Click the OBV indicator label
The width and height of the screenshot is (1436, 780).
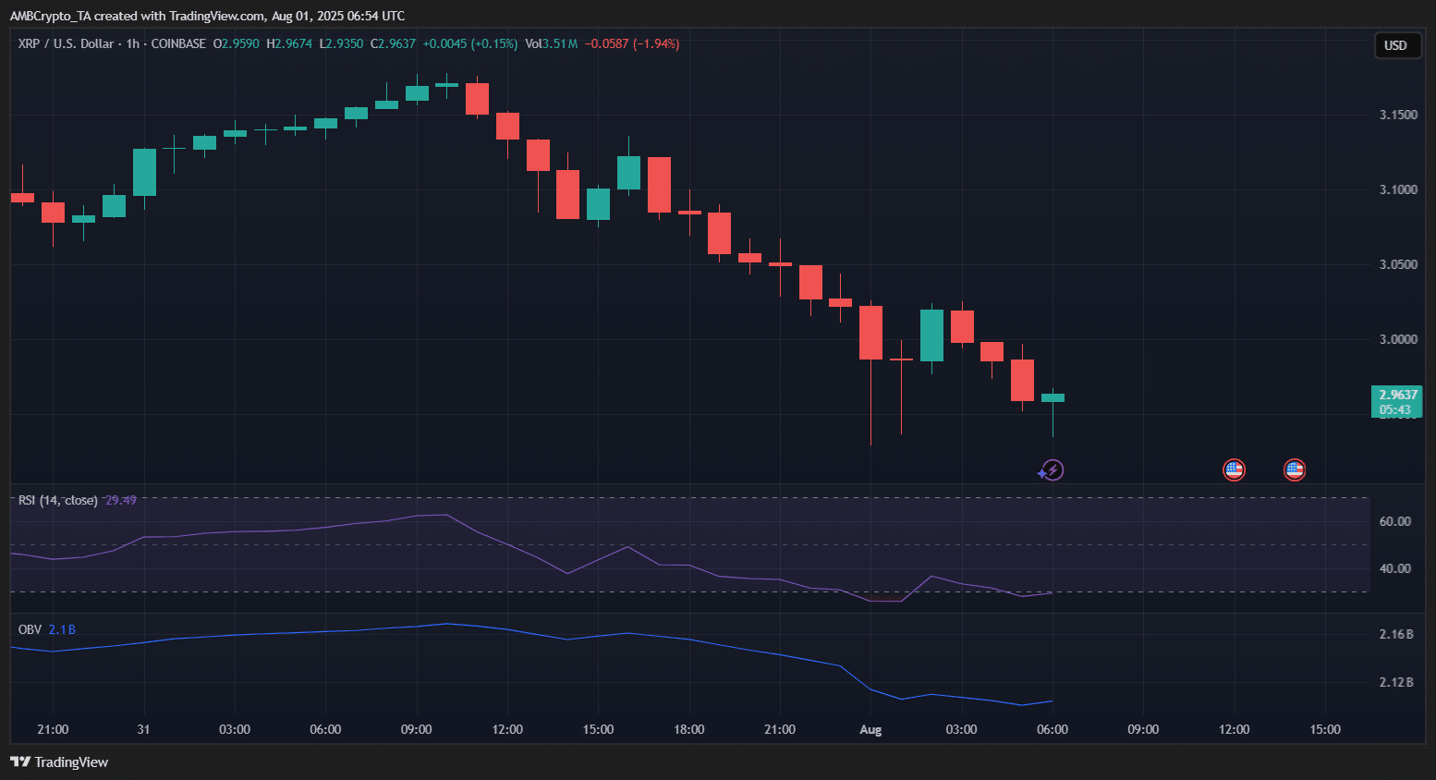pos(30,629)
